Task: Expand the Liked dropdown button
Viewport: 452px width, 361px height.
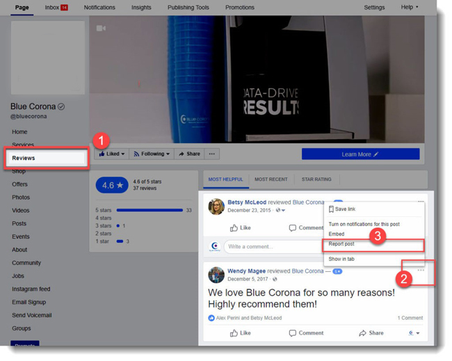Action: click(x=111, y=154)
